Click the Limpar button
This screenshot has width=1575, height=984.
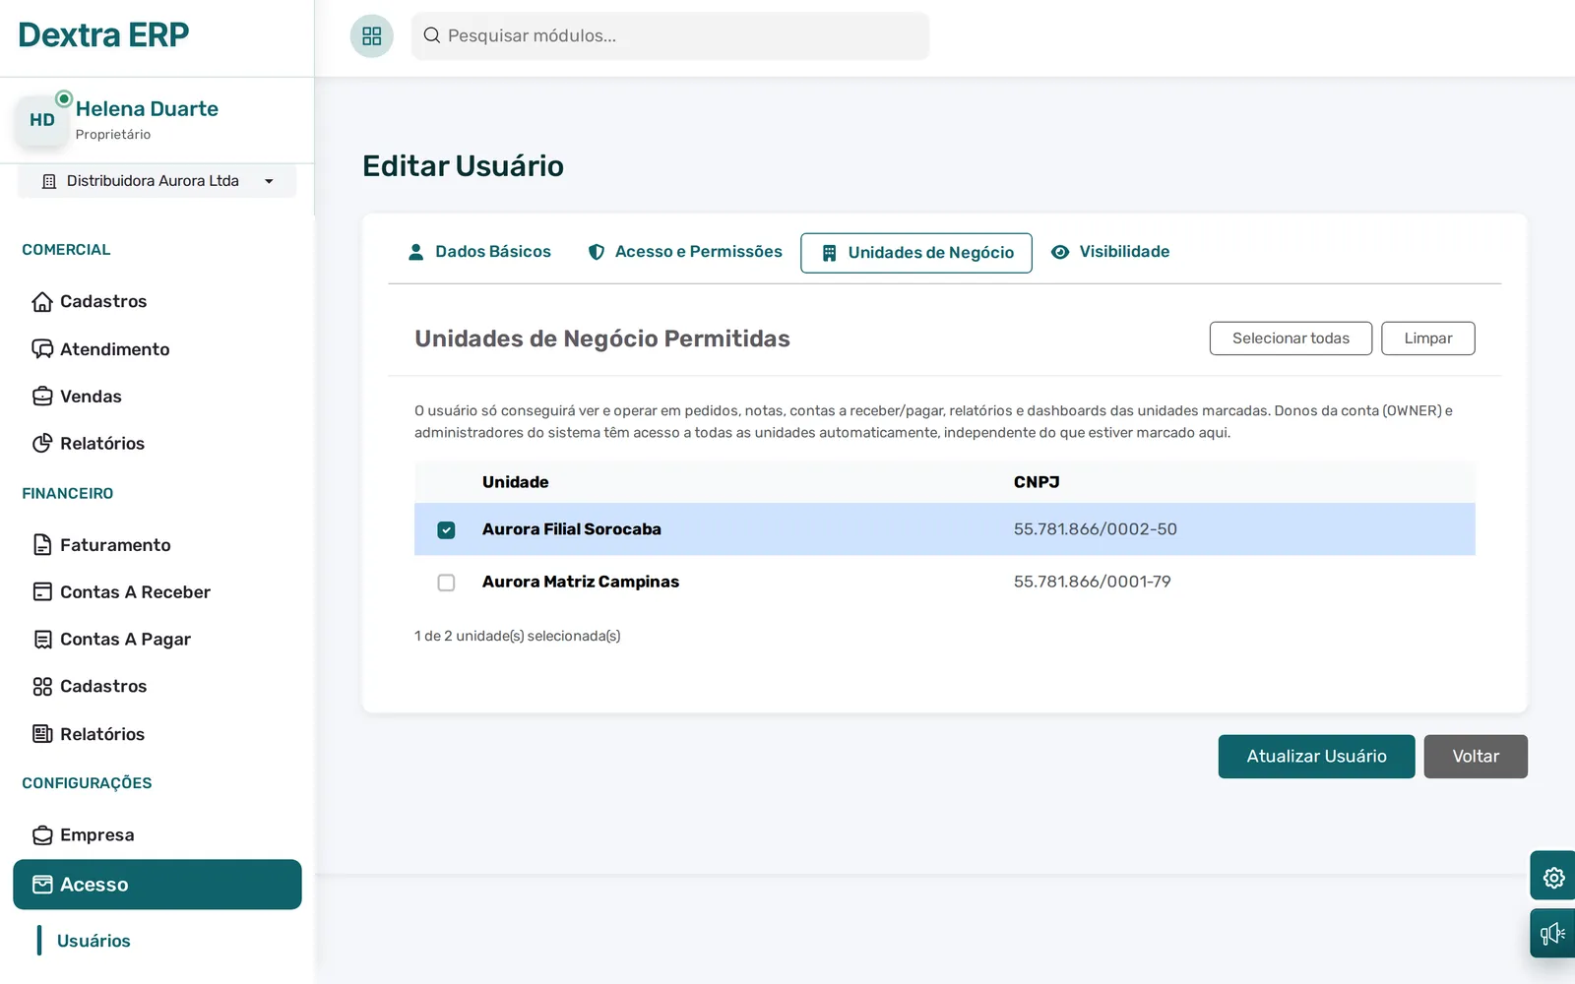click(x=1428, y=338)
